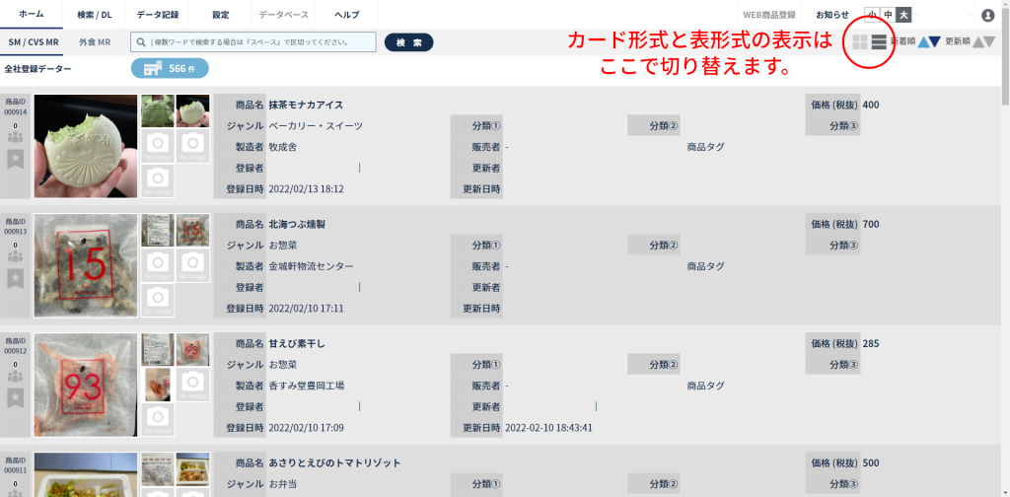Click registration date 2022/02/13 18:12
Screen dimensions: 1010x497
point(306,189)
